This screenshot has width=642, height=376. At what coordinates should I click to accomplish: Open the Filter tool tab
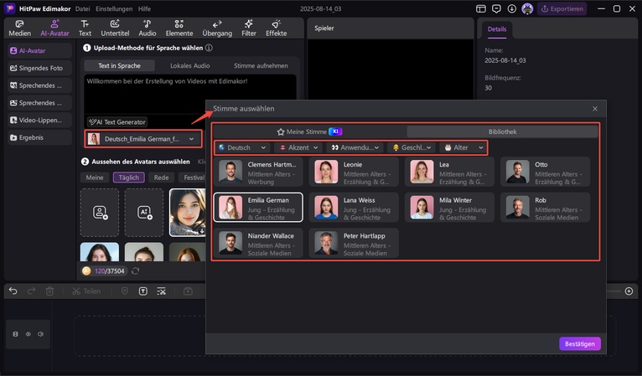(x=249, y=28)
